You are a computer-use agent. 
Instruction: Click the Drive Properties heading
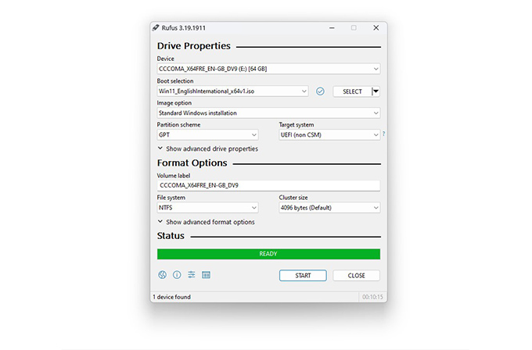(194, 46)
